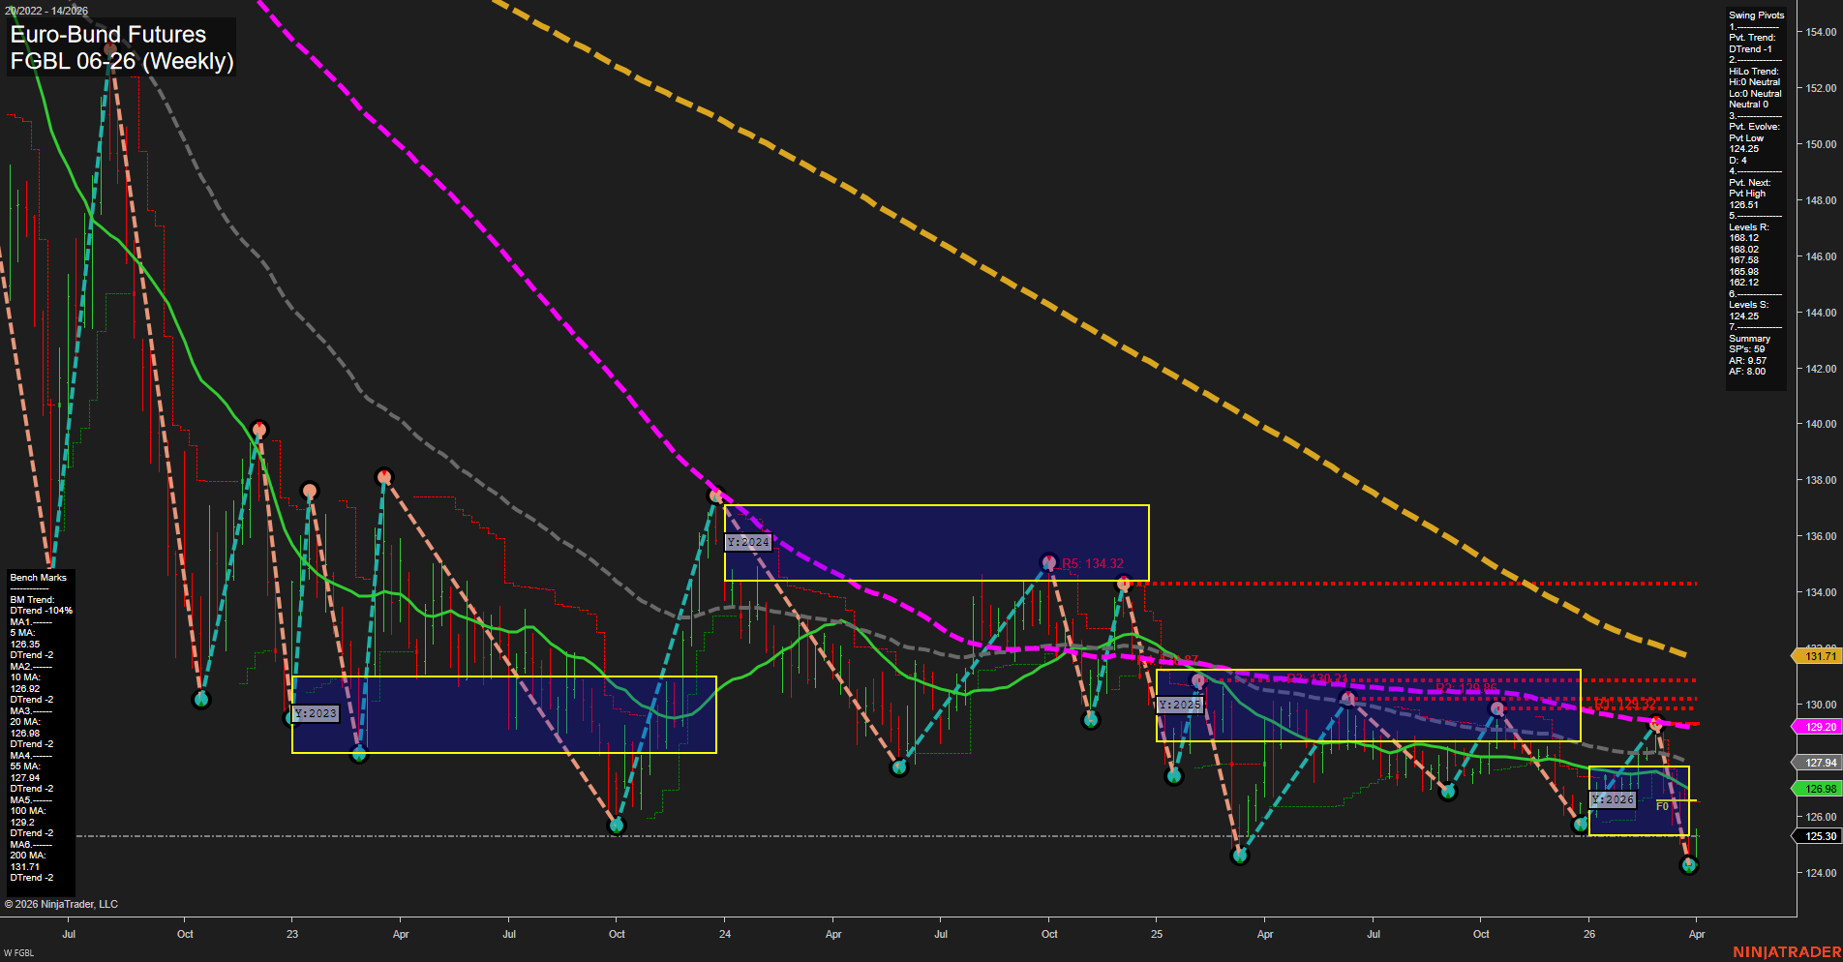Viewport: 1843px width, 962px height.
Task: Click the magenta 129.20 price tag
Action: tap(1819, 725)
